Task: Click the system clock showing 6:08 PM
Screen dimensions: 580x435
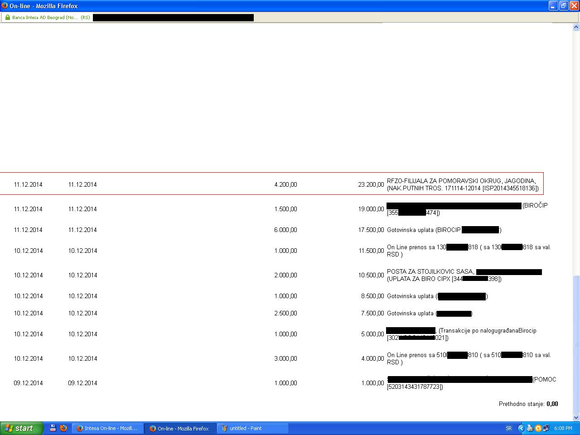Action: click(x=563, y=428)
